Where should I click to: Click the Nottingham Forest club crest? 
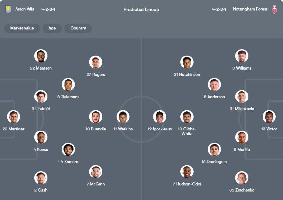point(274,9)
